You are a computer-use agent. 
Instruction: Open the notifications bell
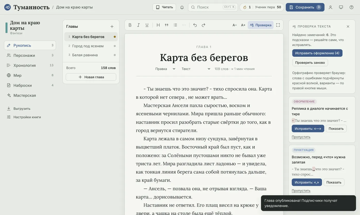click(182, 7)
